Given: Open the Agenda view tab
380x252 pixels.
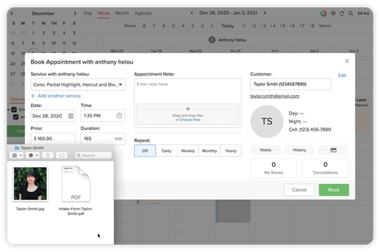Looking at the screenshot, I should click(x=143, y=13).
